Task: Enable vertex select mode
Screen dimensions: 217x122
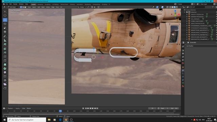Action: point(21,7)
